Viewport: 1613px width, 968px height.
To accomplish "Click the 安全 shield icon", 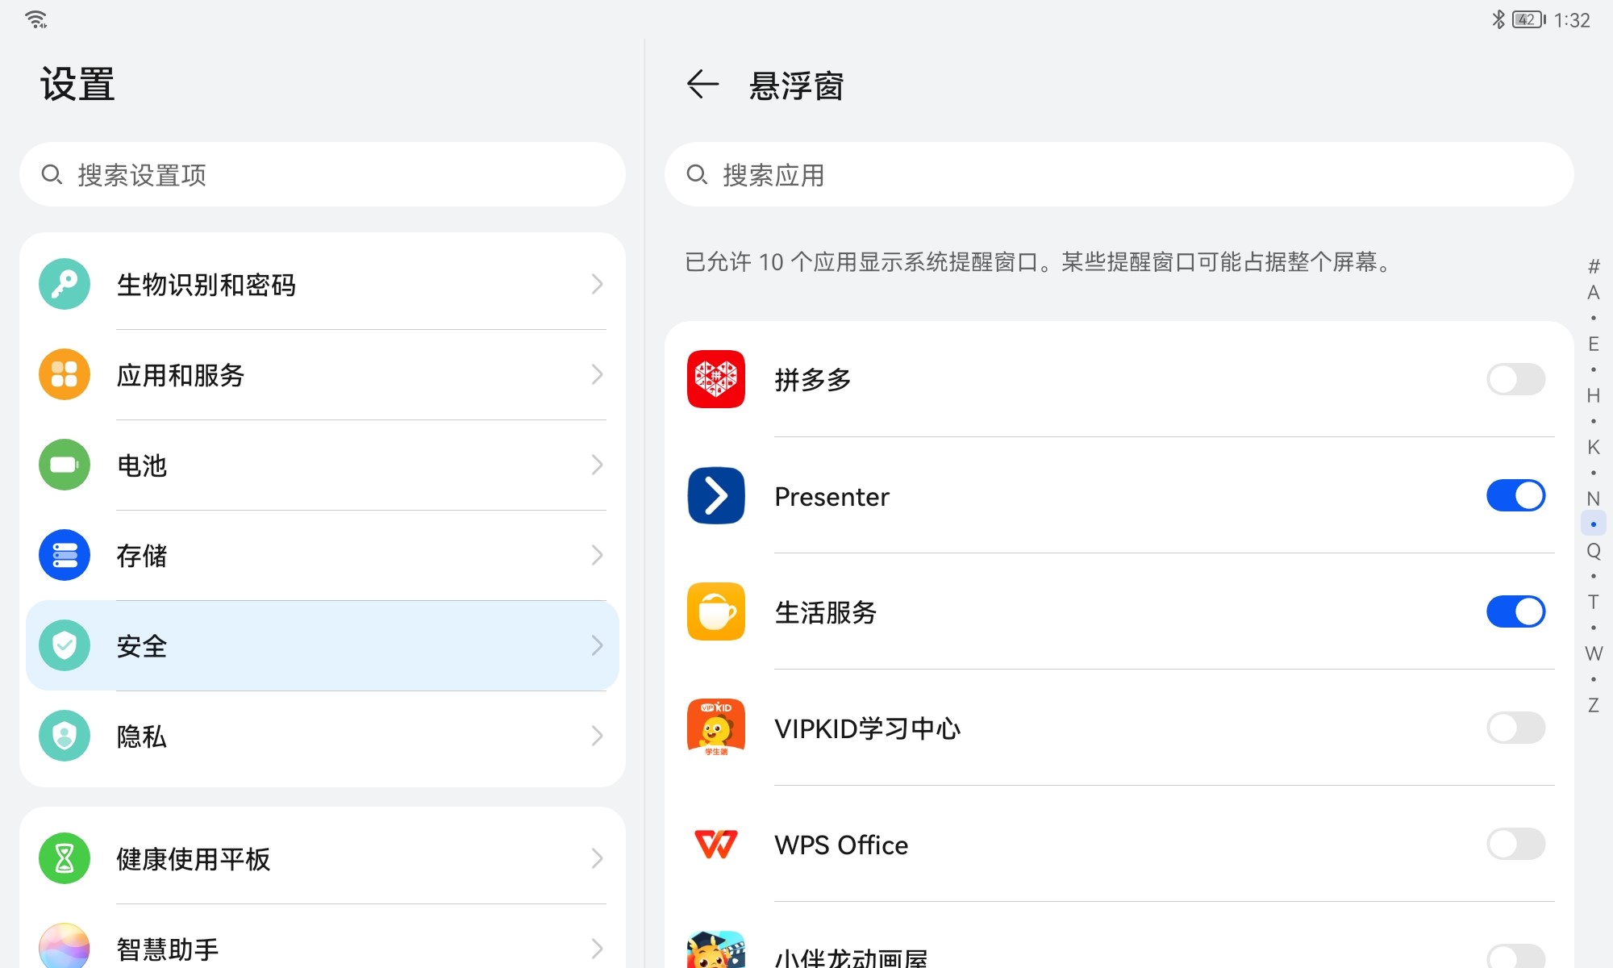I will tap(65, 645).
